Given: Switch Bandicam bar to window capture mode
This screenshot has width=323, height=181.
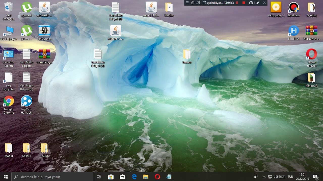Looking at the screenshot, I should 193,3.
